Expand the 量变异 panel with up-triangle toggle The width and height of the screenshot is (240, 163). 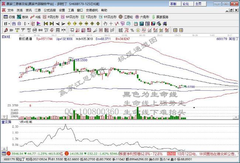[x=4, y=149]
